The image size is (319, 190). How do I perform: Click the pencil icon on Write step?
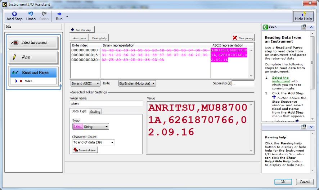[14, 57]
